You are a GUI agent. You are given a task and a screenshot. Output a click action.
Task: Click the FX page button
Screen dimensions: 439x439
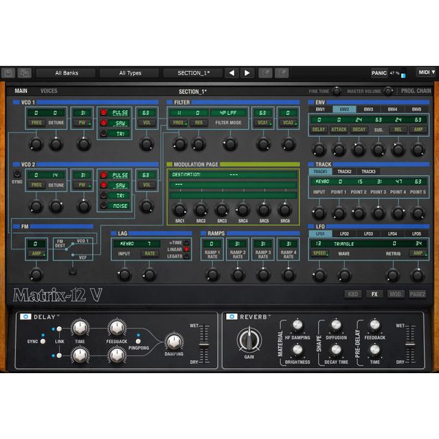click(x=375, y=294)
